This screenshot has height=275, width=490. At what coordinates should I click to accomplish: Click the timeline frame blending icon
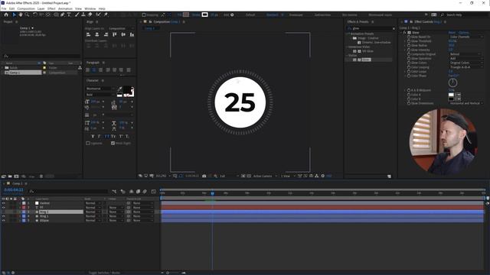point(138,192)
